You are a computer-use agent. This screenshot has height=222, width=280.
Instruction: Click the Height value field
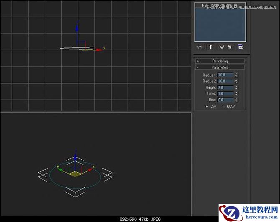click(x=226, y=87)
